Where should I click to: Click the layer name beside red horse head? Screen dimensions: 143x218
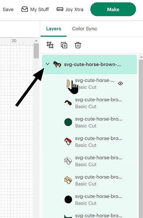[99, 138]
